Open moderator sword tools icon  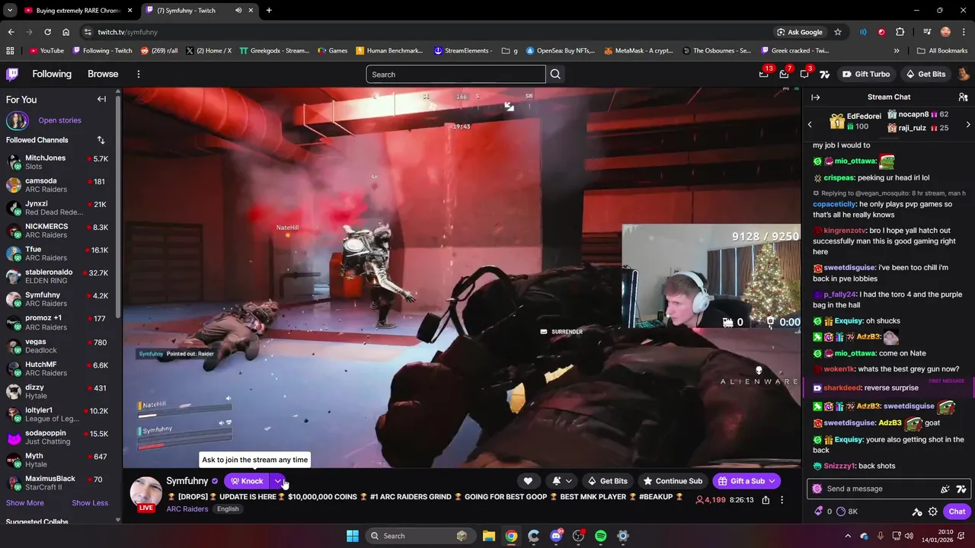(917, 511)
